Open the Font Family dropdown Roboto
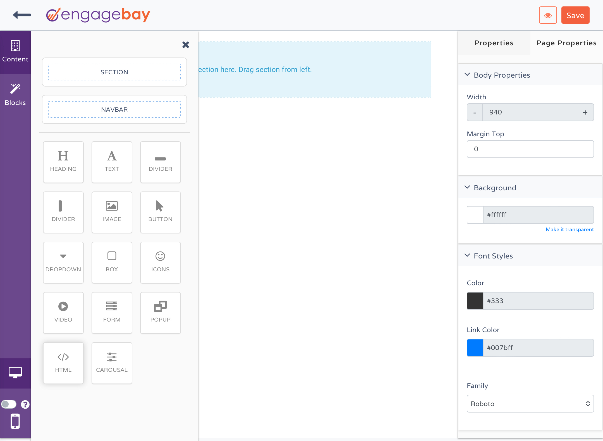This screenshot has width=603, height=441. 530,404
